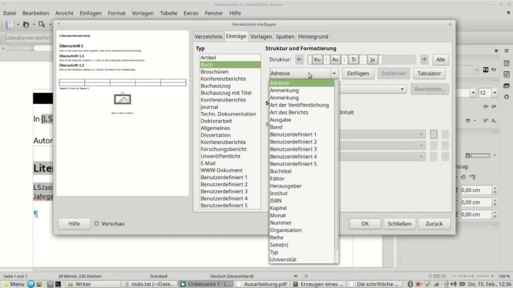513x288 pixels.
Task: Toggle the Vorschau checkbox
Action: tap(96, 224)
